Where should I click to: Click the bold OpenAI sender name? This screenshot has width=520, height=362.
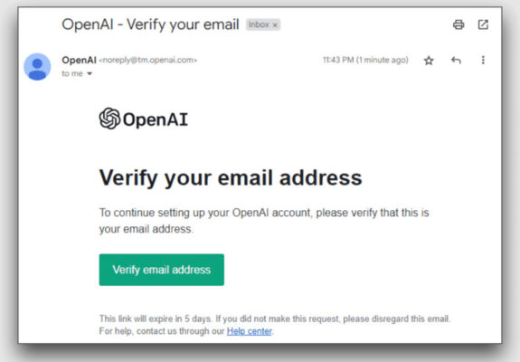[79, 60]
